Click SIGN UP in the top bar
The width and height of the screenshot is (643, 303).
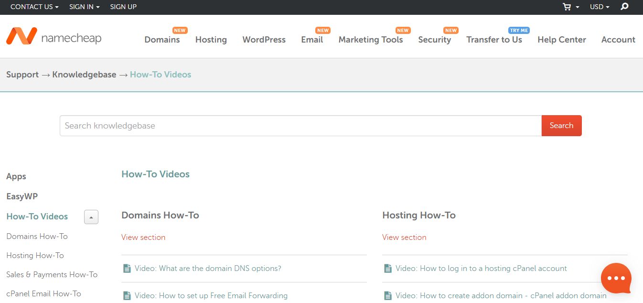click(x=123, y=7)
